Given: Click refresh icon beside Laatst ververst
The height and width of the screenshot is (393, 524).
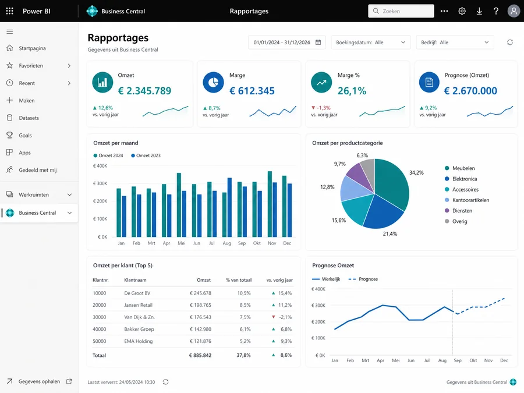Looking at the screenshot, I should click(x=166, y=381).
